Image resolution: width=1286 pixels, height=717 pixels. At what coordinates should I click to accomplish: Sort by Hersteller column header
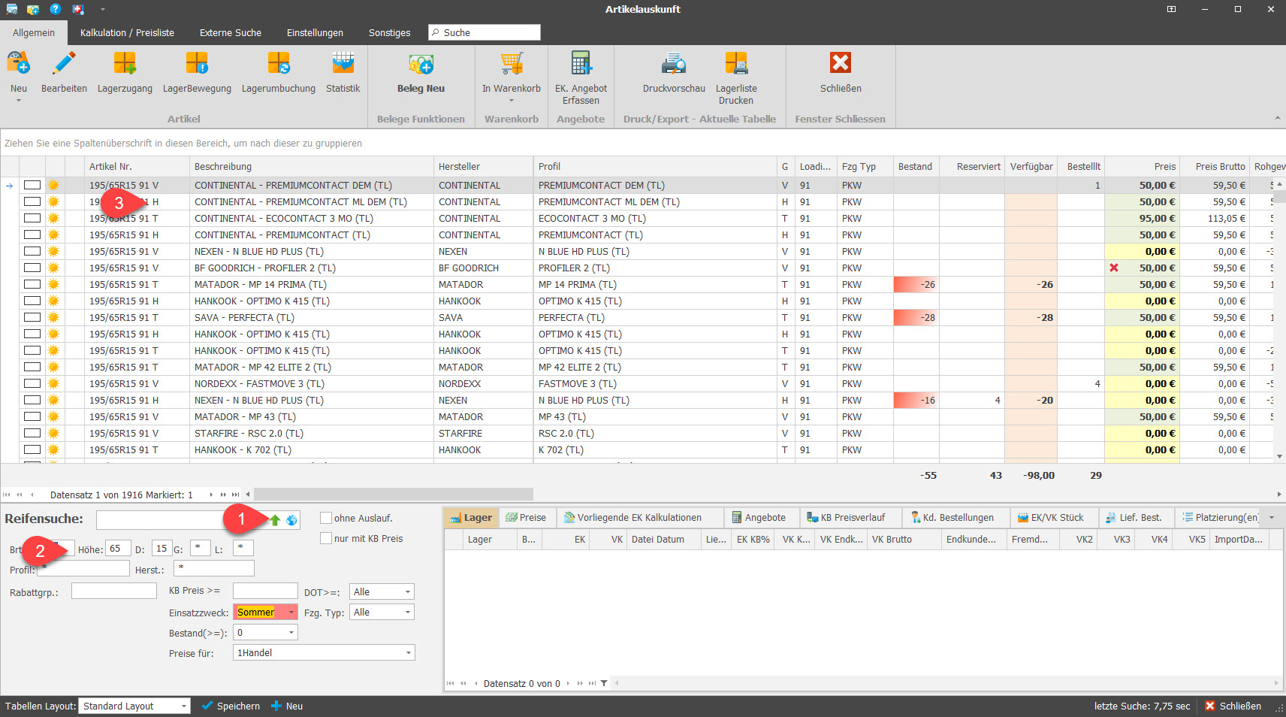(x=483, y=167)
